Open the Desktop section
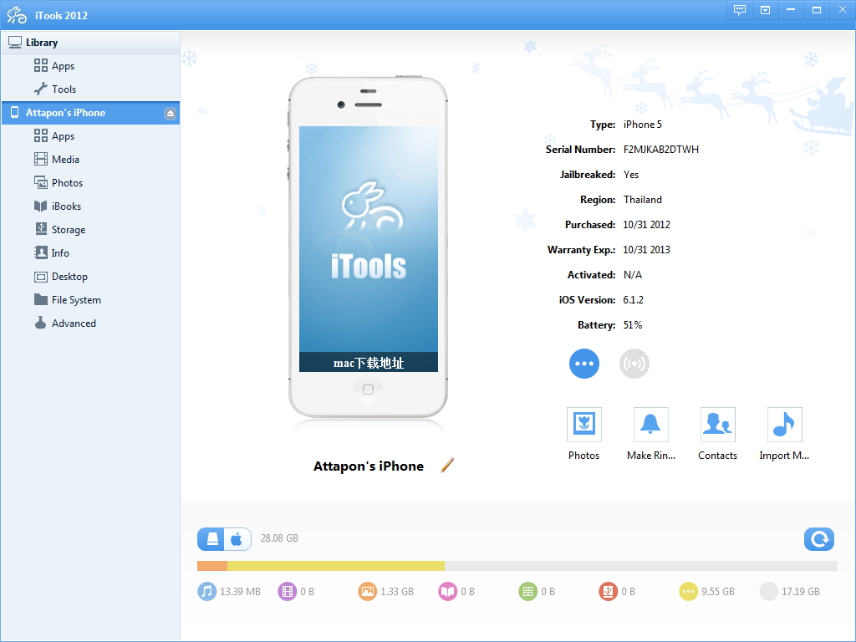The width and height of the screenshot is (856, 642). [90, 277]
